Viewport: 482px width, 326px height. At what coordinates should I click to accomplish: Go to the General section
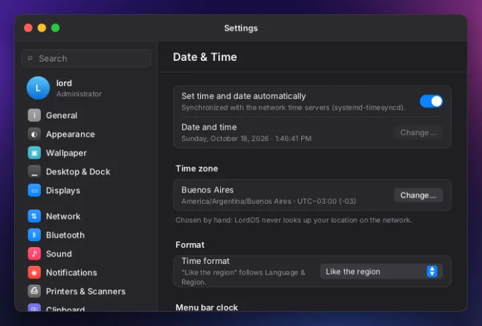[x=62, y=116]
